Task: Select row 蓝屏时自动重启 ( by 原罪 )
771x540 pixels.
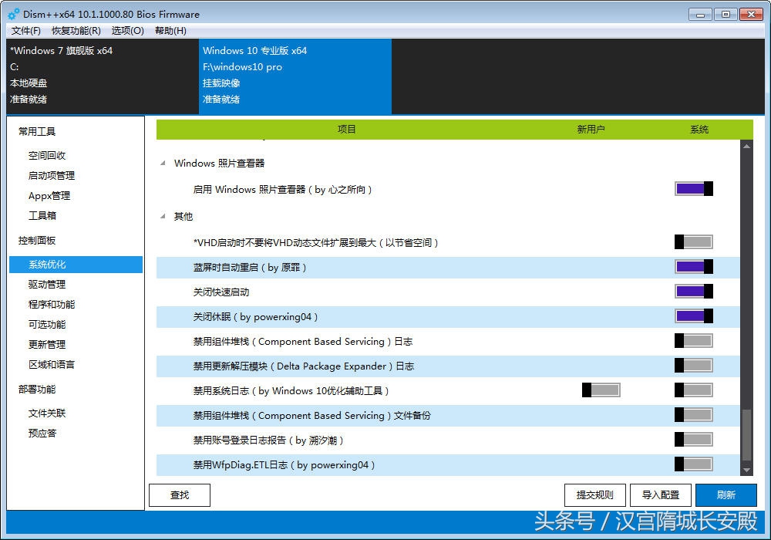Action: [x=448, y=267]
